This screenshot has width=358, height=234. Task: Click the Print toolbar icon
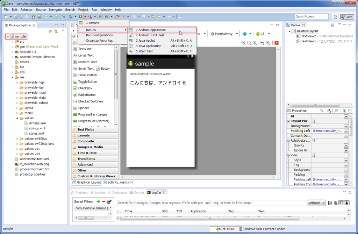point(27,17)
